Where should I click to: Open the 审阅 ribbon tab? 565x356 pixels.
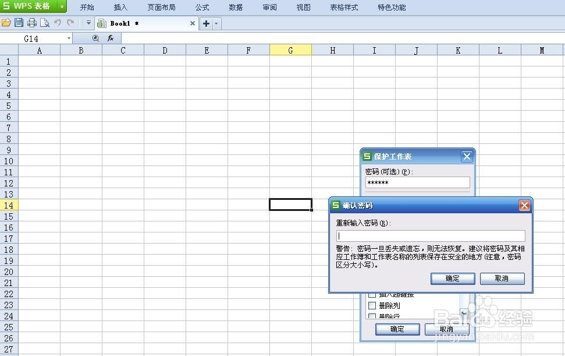(x=269, y=8)
